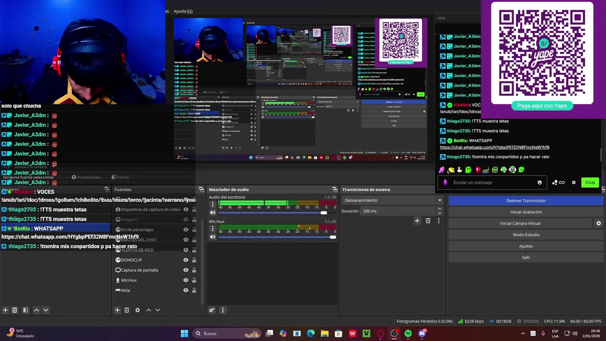Open Audio del escritorio options dots
Viewport: 606px width, 341px height.
pos(213,205)
